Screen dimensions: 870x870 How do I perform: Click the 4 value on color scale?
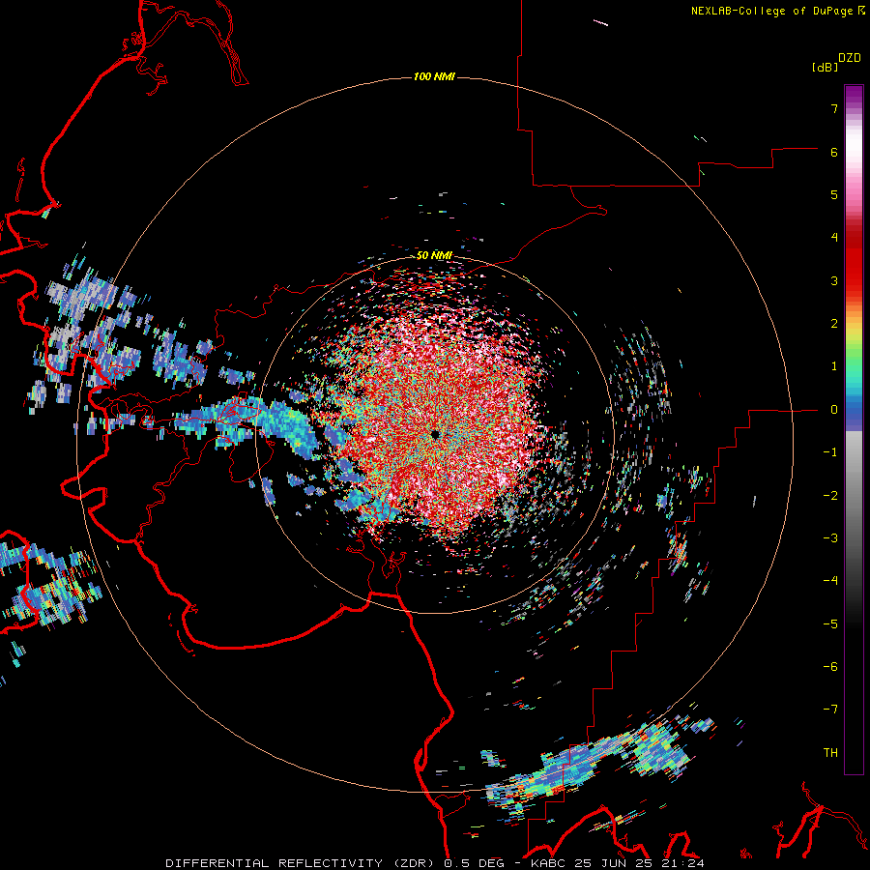[834, 238]
